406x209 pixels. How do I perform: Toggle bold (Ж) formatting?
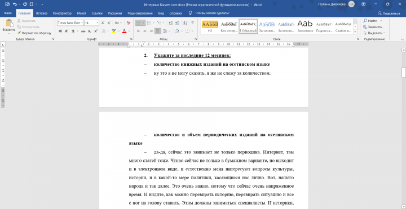(x=60, y=31)
